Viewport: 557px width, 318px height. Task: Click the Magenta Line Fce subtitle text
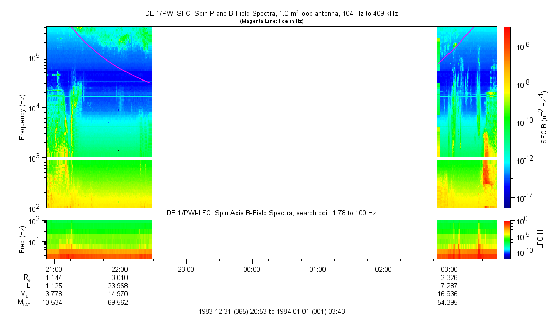271,21
